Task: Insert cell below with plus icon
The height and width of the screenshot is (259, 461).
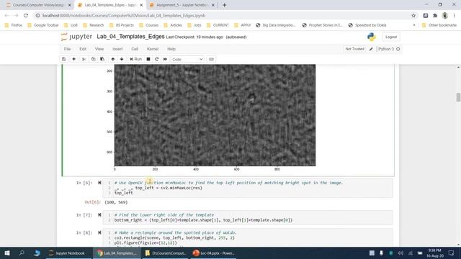Action: click(73, 59)
